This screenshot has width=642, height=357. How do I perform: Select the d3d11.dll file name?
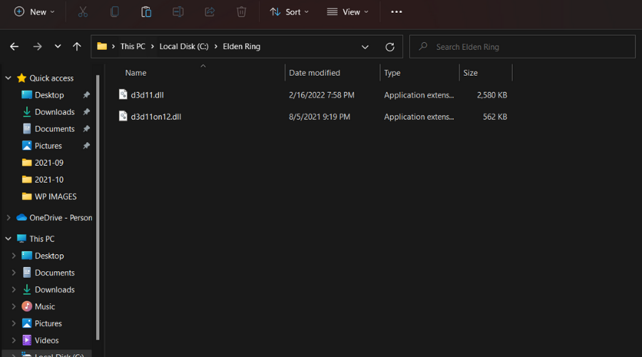[148, 95]
